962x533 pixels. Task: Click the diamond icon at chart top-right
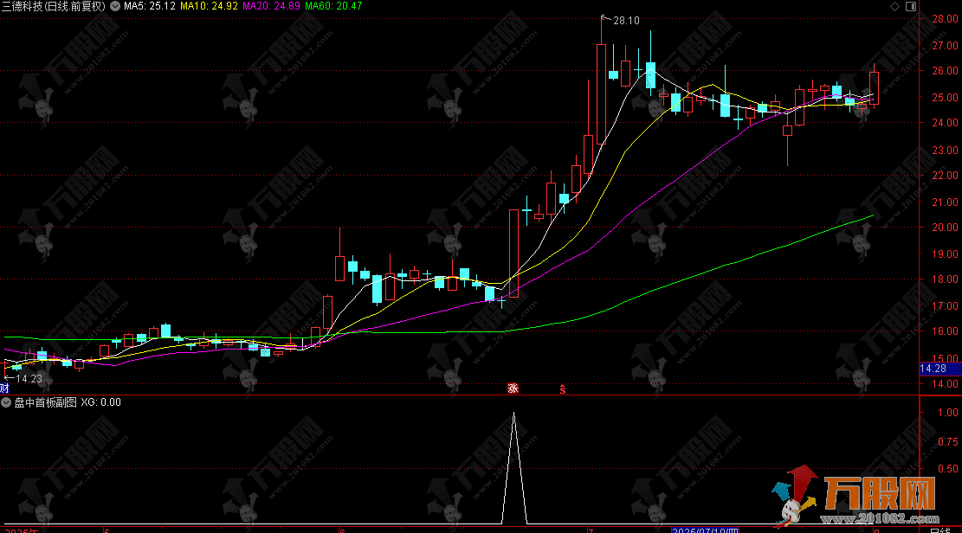894,6
